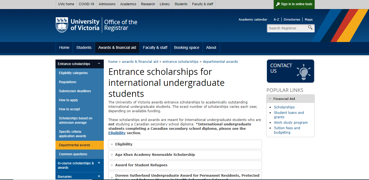
Task: Open the Booking space navigation tab
Action: [x=186, y=47]
